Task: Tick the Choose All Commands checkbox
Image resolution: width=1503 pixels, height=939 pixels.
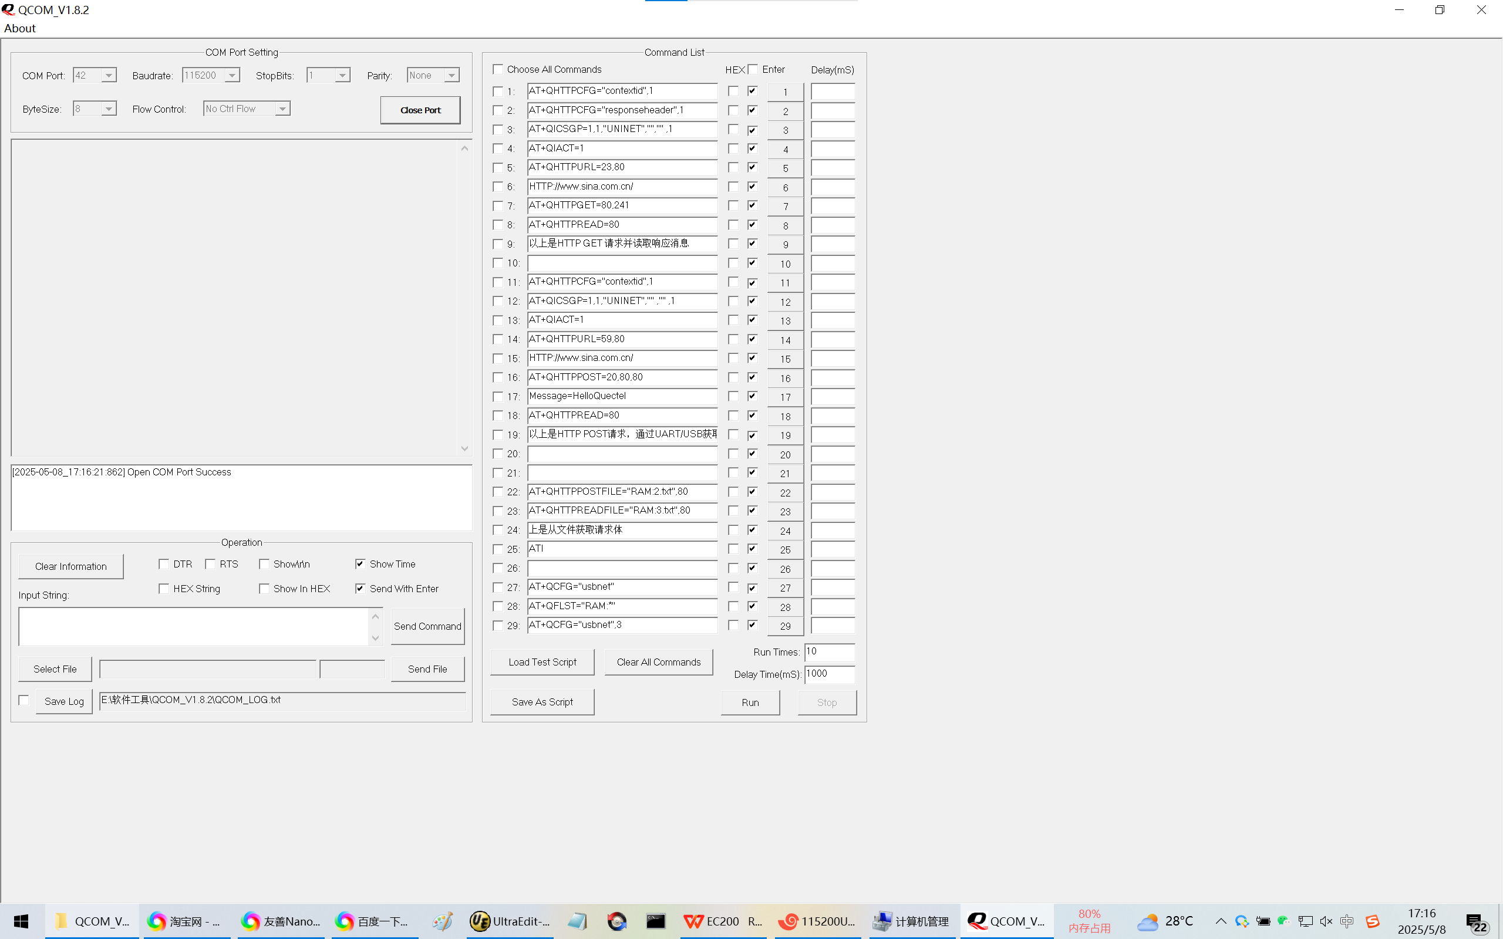Action: (497, 69)
